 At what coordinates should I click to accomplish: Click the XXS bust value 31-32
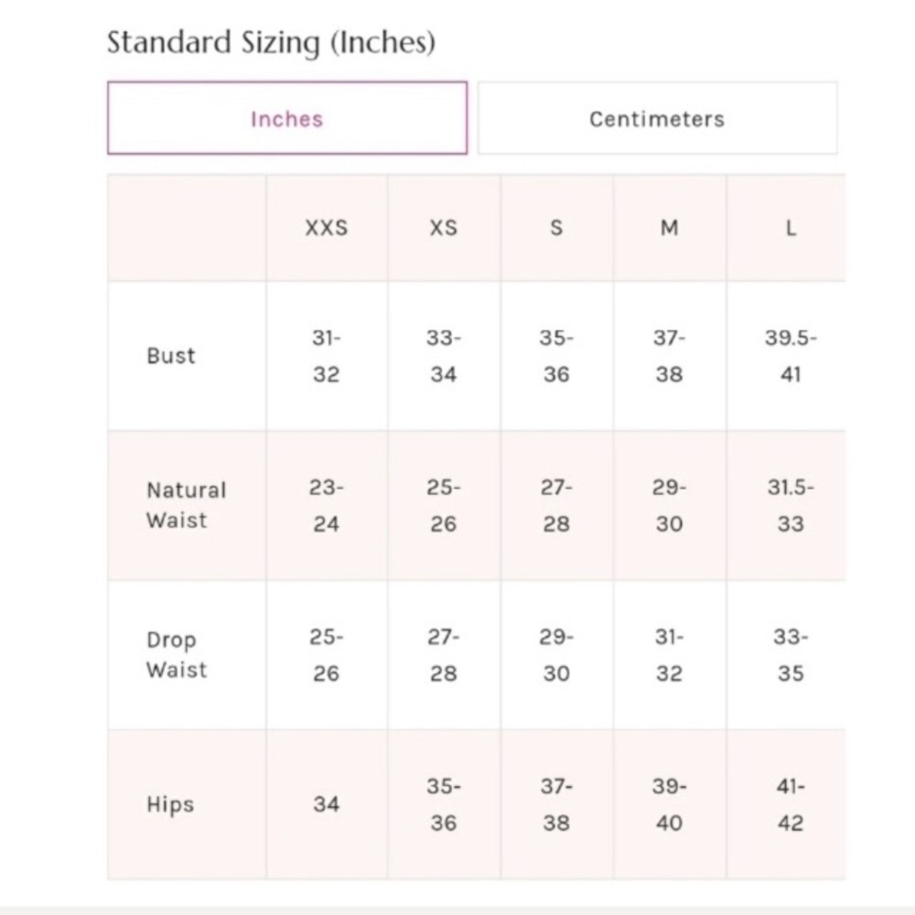click(327, 355)
